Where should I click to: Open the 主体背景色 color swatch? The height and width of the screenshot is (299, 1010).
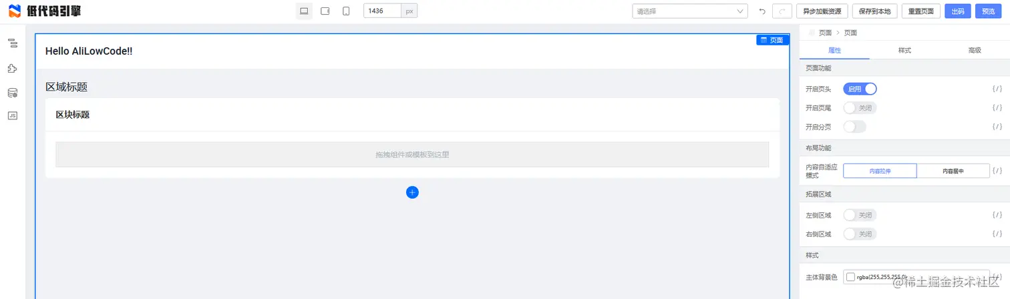(850, 277)
